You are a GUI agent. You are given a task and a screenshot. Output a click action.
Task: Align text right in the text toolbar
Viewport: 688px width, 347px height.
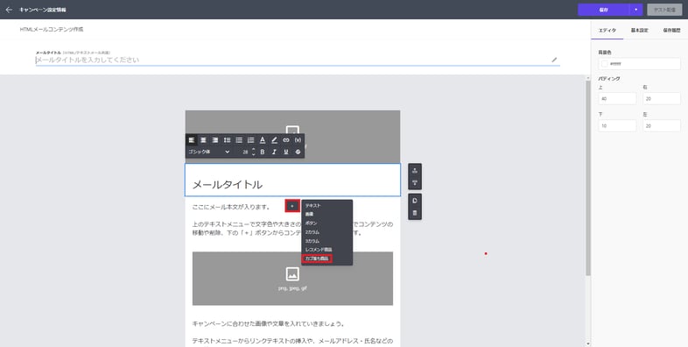pyautogui.click(x=215, y=140)
